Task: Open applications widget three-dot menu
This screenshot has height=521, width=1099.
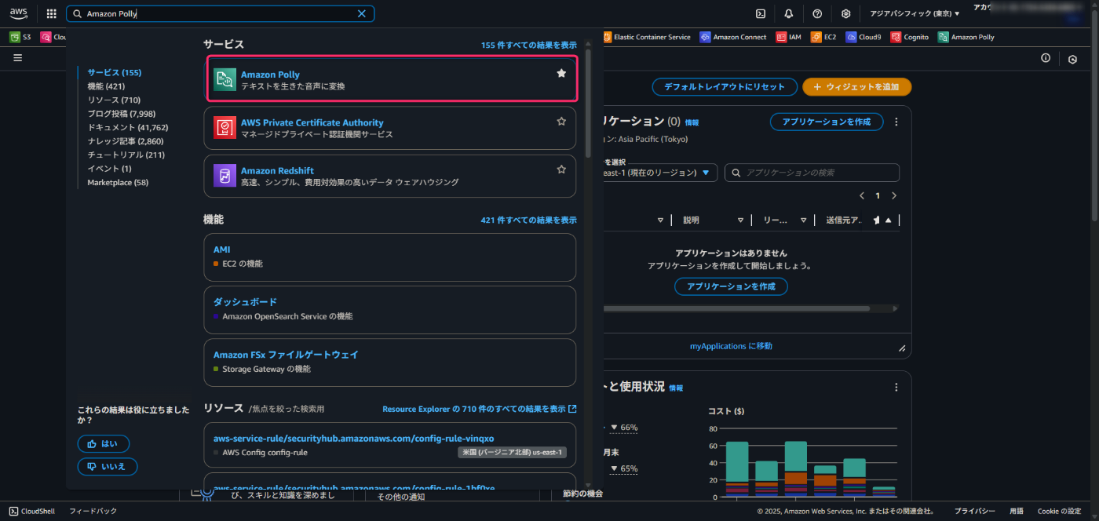Action: pyautogui.click(x=896, y=122)
